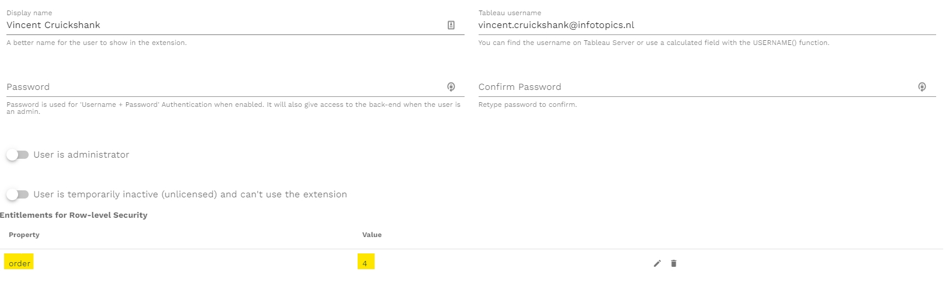Click the 'User is temporarily inactive' label text
949x282 pixels.
[x=190, y=194]
